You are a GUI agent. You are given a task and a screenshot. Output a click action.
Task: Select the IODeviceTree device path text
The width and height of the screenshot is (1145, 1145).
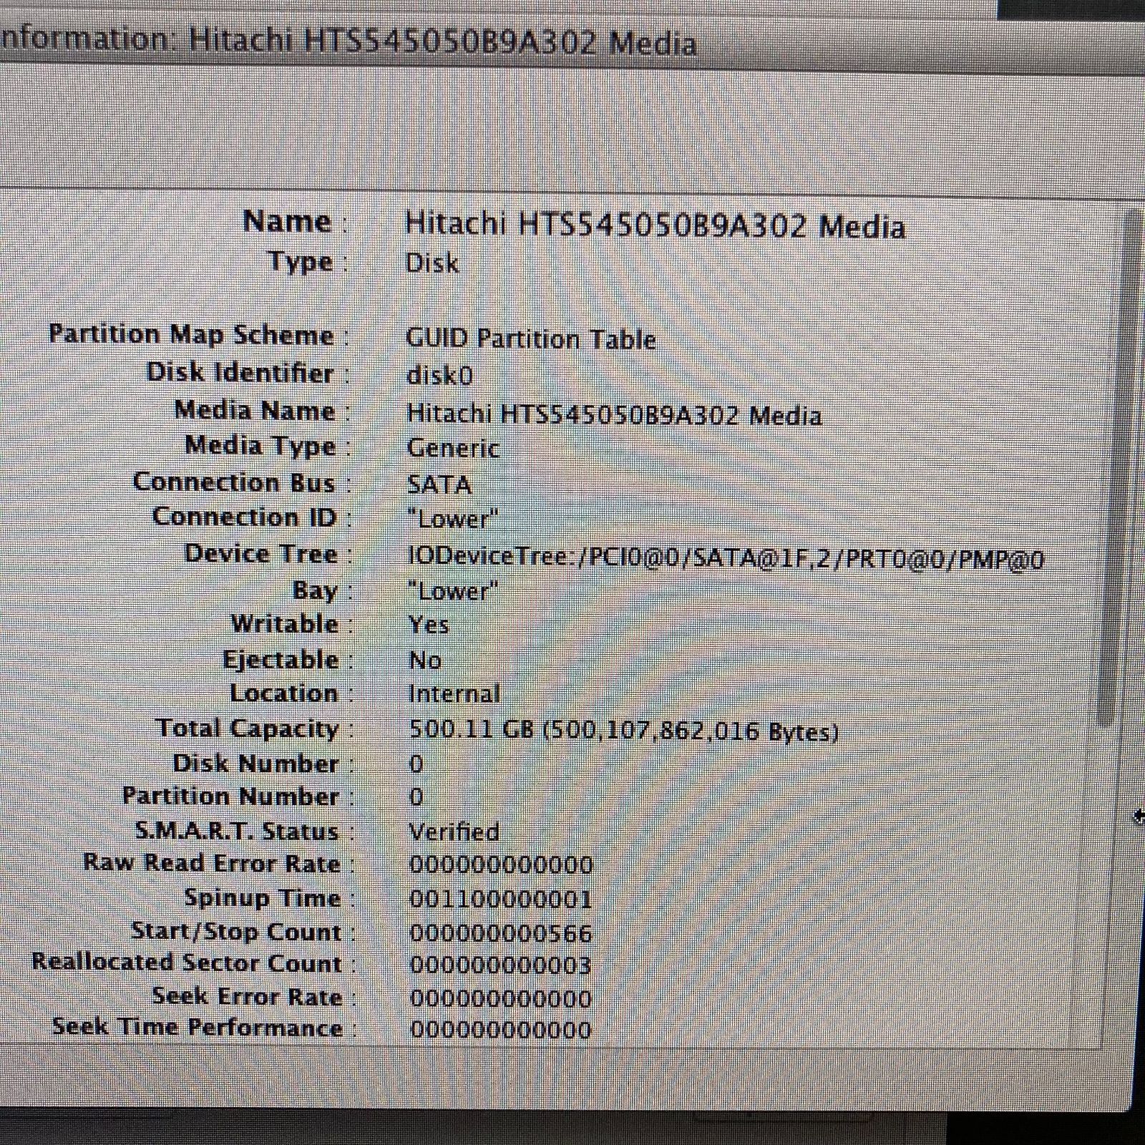tap(726, 558)
